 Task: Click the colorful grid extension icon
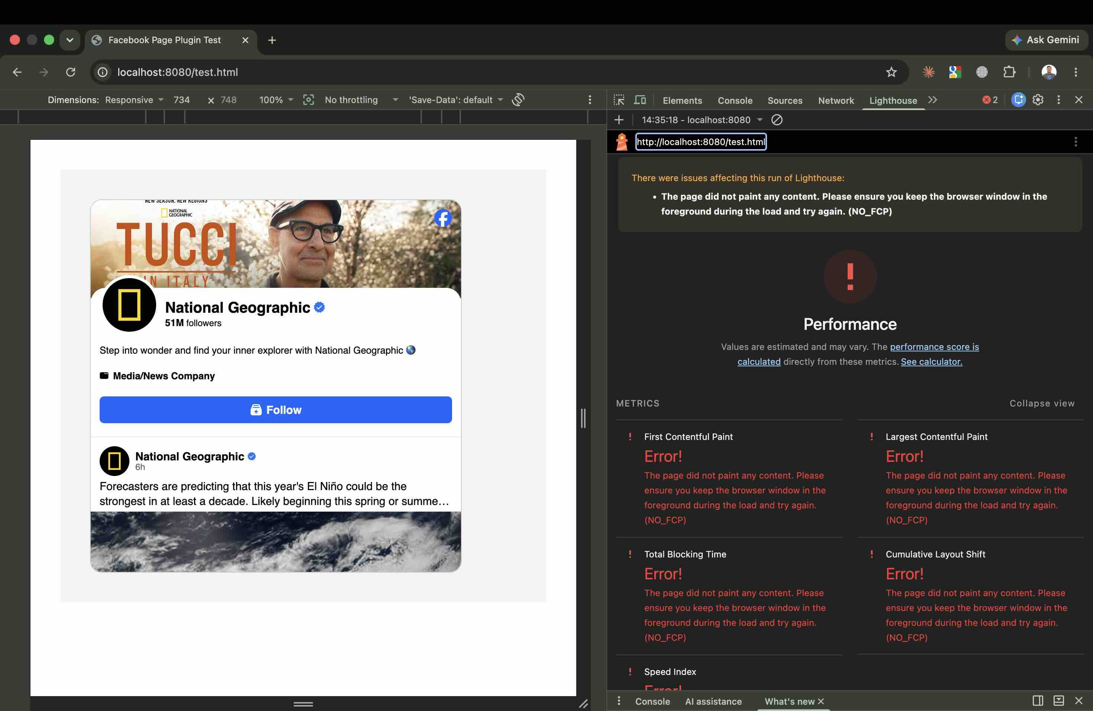(x=955, y=72)
